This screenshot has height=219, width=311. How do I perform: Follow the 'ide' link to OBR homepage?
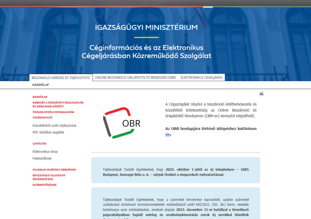click(x=168, y=135)
